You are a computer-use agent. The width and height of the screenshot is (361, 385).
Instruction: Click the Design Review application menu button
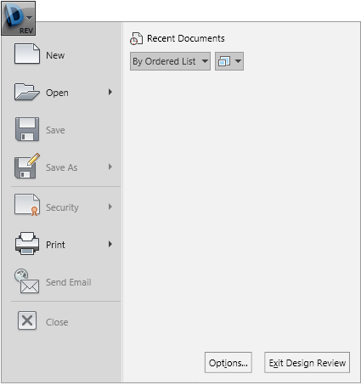(x=19, y=18)
